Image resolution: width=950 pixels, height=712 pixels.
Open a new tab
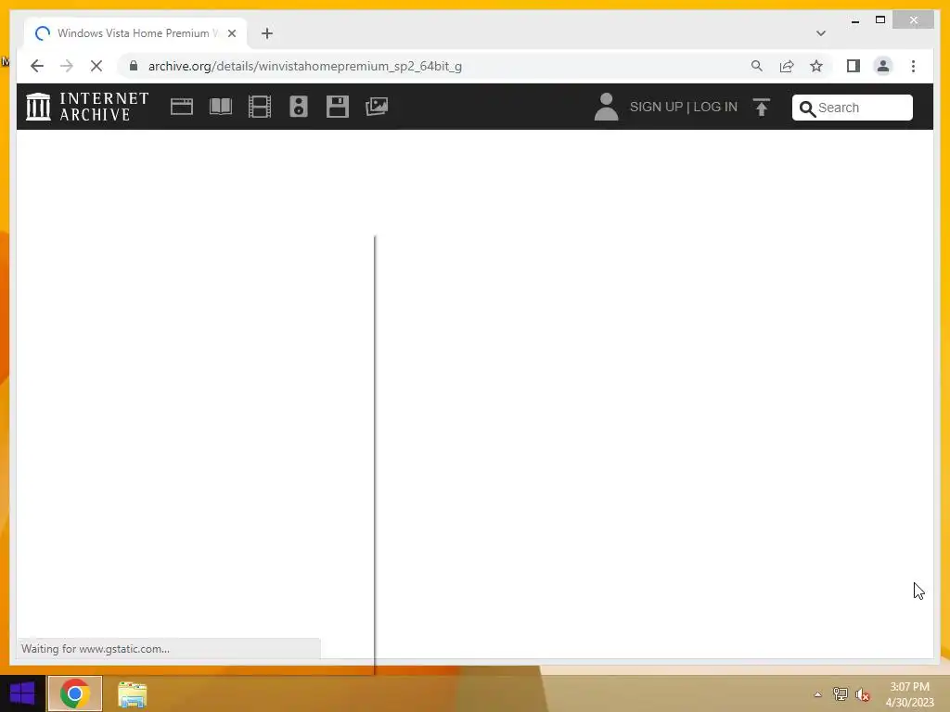(x=267, y=33)
